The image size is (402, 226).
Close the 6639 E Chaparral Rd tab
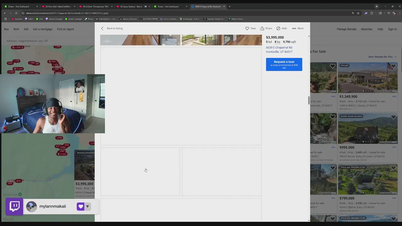tap(224, 6)
